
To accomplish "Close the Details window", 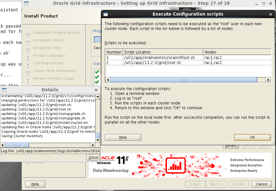I will coord(96,90).
